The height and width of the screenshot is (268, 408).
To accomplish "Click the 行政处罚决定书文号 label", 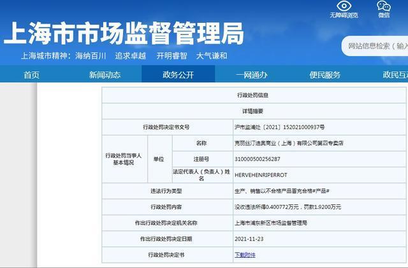I will tap(166, 127).
